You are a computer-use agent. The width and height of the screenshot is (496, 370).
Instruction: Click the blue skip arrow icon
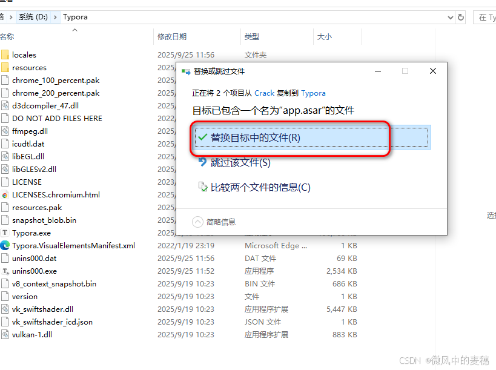point(202,162)
